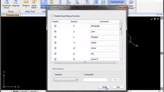Image resolution: width=164 pixels, height=92 pixels.
Task: Open the Quick Select tool
Action: 34,4
